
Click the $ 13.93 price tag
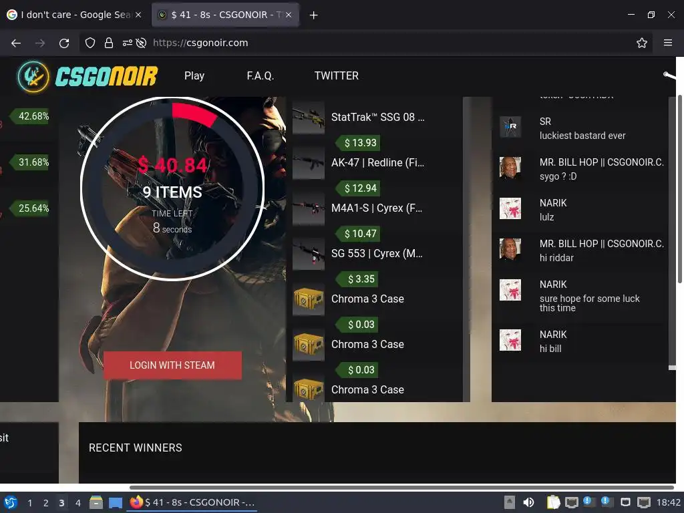(x=358, y=143)
